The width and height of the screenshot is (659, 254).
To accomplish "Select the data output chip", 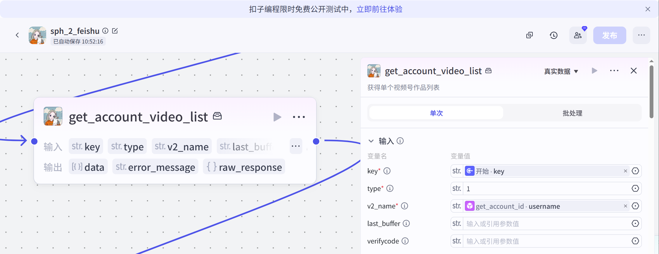I will click(x=88, y=167).
